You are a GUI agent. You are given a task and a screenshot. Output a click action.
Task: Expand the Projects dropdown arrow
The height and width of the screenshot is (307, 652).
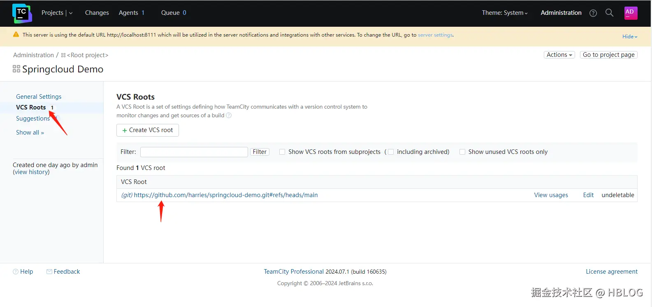71,13
